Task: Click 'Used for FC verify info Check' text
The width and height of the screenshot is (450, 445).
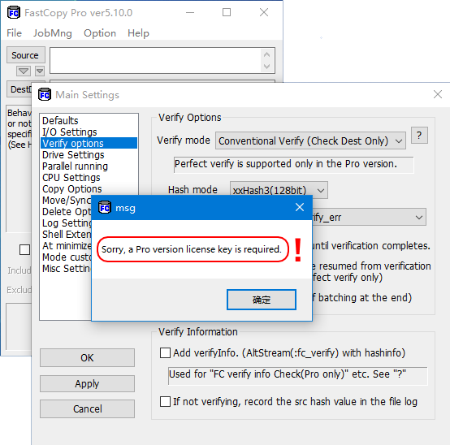Action: tap(288, 374)
